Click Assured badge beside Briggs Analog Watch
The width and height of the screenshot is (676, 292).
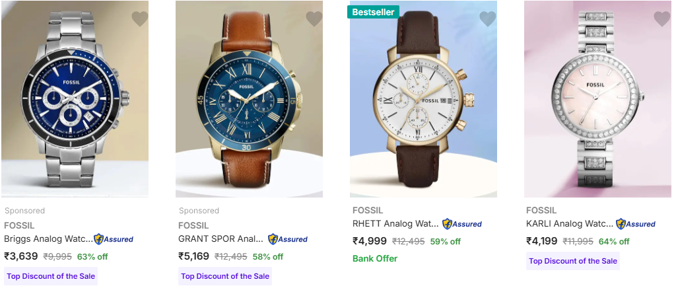click(x=114, y=239)
